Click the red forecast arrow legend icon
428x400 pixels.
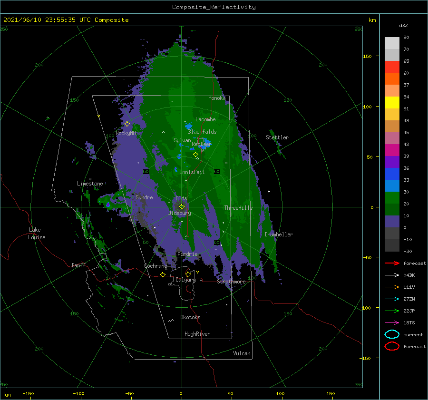pos(392,263)
